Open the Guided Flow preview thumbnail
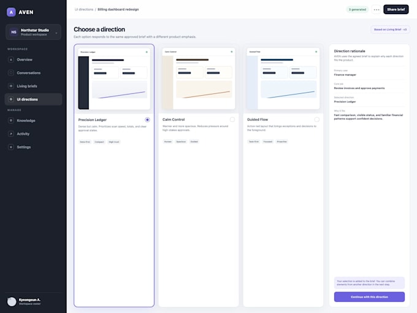Viewport: 417px width, 313px height. click(x=283, y=79)
